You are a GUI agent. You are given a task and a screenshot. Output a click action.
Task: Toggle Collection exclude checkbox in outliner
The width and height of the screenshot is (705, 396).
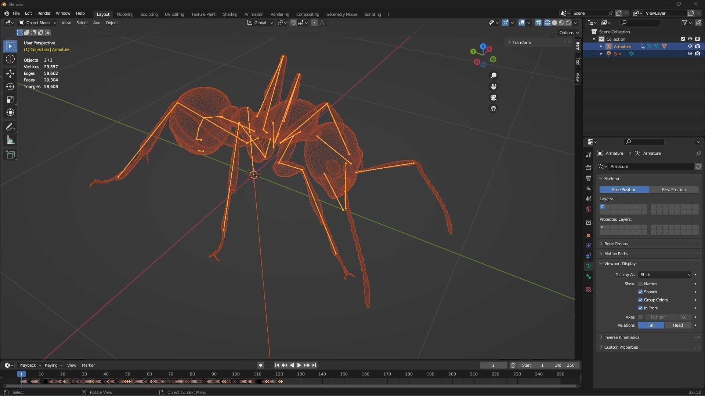[683, 39]
